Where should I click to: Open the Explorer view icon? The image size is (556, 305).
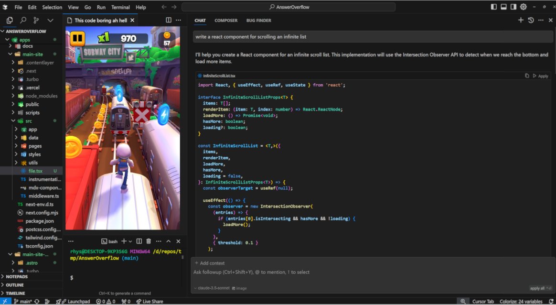click(10, 20)
